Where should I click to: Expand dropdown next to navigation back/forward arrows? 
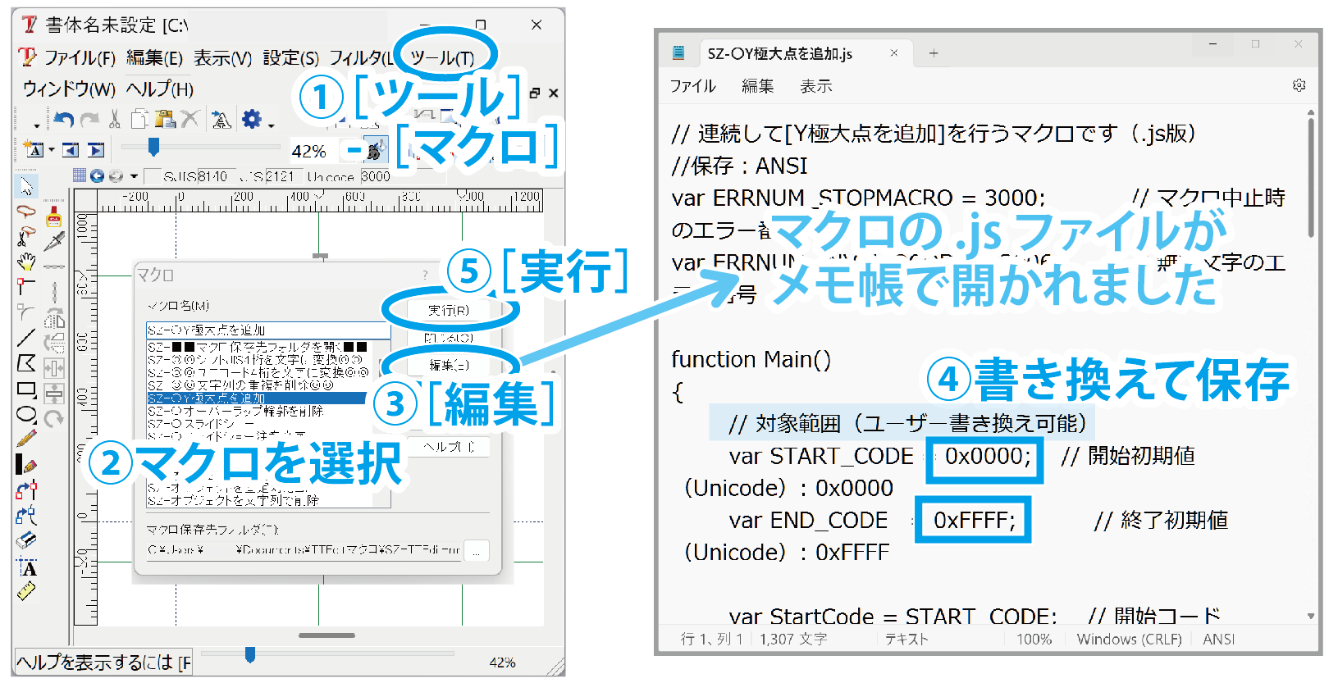point(134,176)
